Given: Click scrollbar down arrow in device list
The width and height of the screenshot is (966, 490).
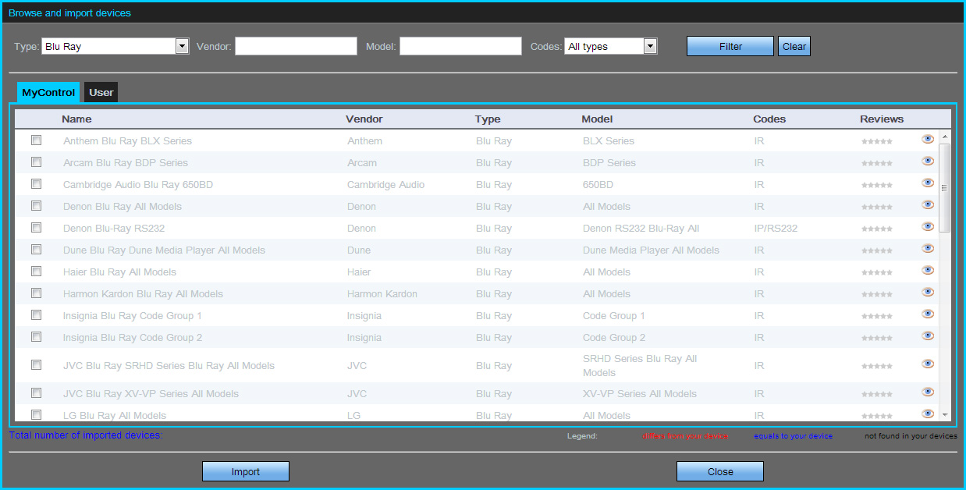Looking at the screenshot, I should (x=944, y=415).
